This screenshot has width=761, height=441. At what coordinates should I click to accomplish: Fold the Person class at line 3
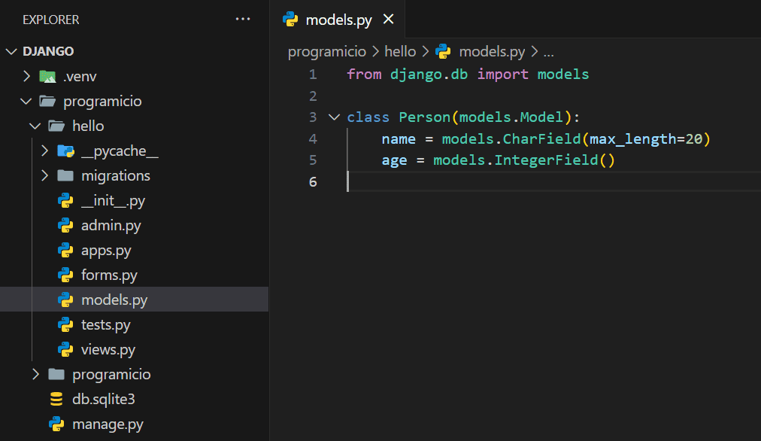pyautogui.click(x=334, y=117)
